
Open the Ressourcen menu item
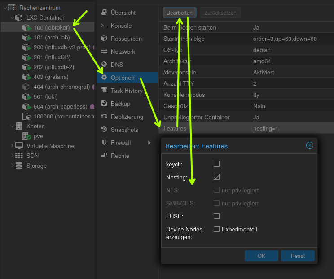126,39
